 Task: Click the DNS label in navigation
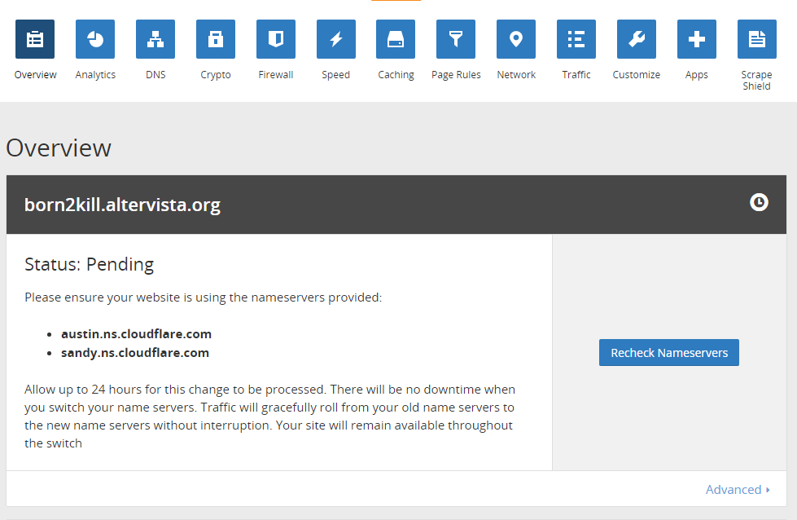click(x=155, y=75)
